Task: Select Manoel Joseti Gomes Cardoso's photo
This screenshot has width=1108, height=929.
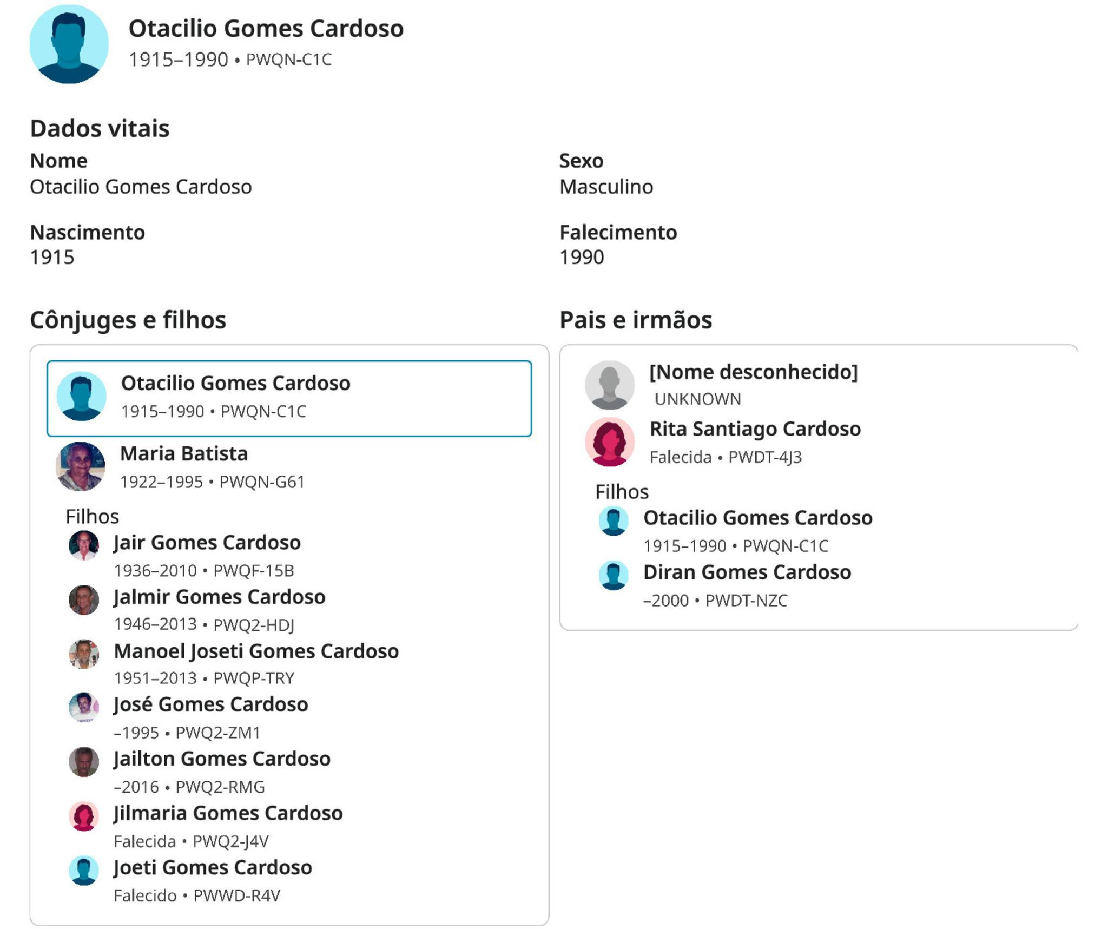Action: [84, 654]
